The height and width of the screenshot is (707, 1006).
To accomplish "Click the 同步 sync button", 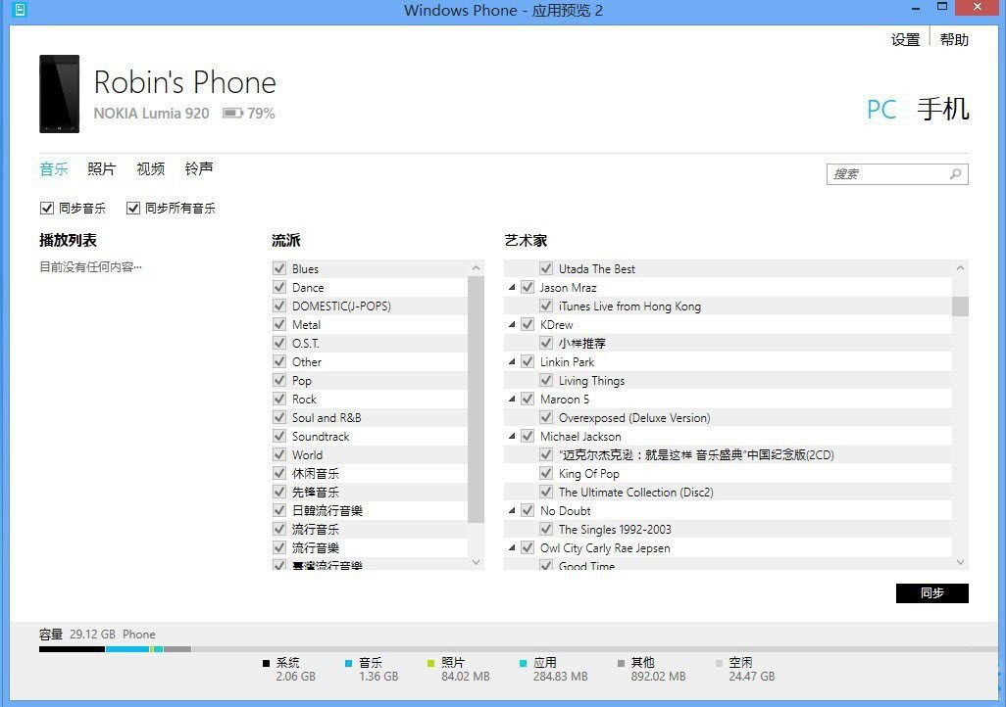I will [931, 592].
